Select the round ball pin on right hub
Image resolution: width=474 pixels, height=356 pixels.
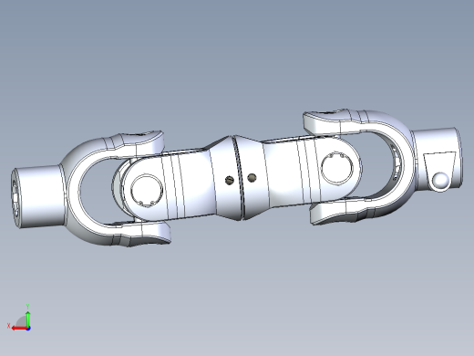click(440, 181)
